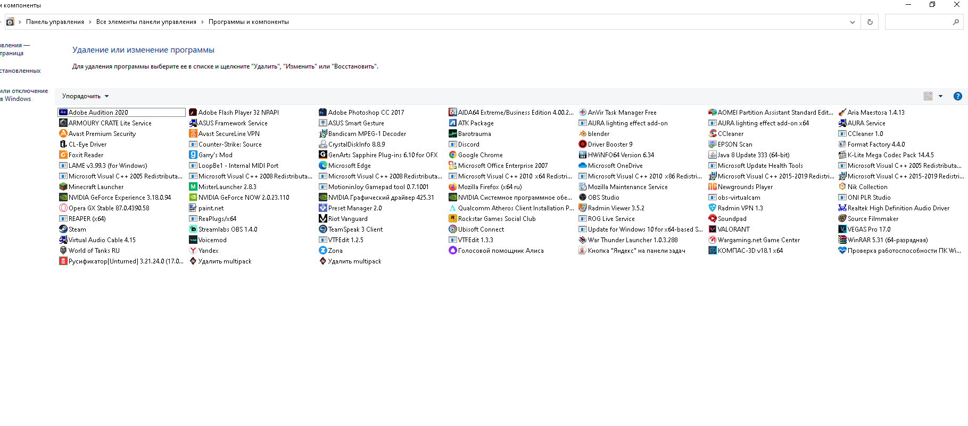Click the Adobe Photoshop CC 2017 icon

pyautogui.click(x=322, y=112)
